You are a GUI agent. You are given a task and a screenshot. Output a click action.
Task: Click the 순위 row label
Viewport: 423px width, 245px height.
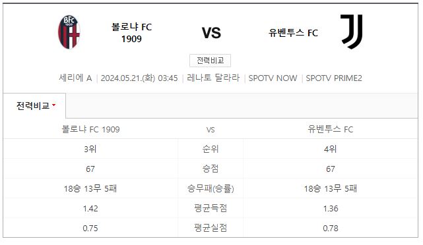click(211, 149)
